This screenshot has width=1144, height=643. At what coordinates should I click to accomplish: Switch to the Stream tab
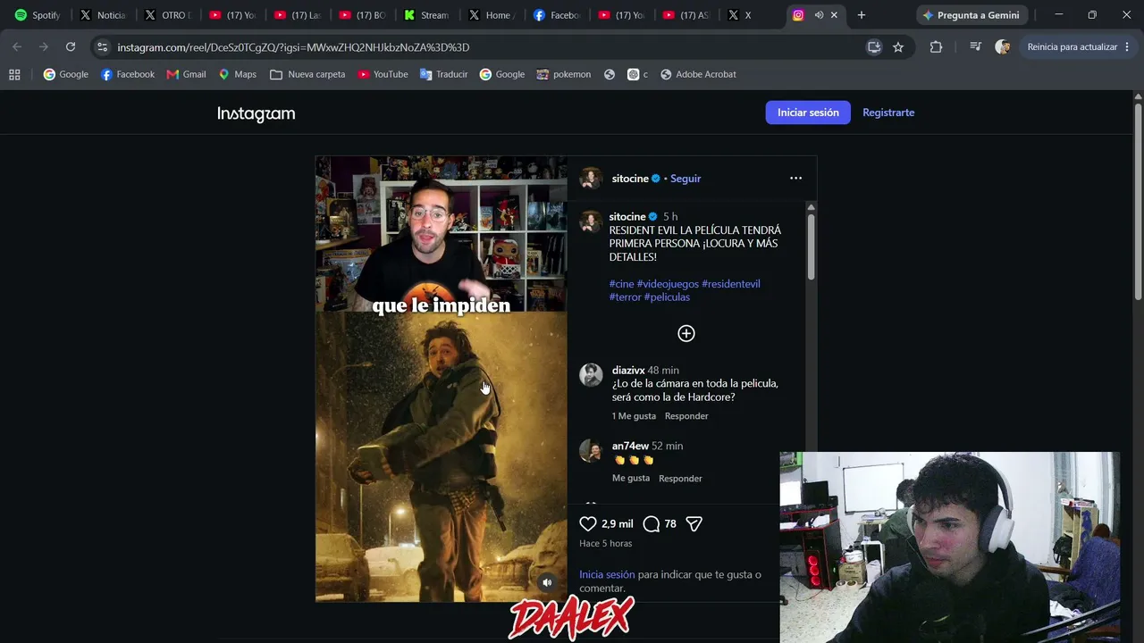[x=426, y=15]
